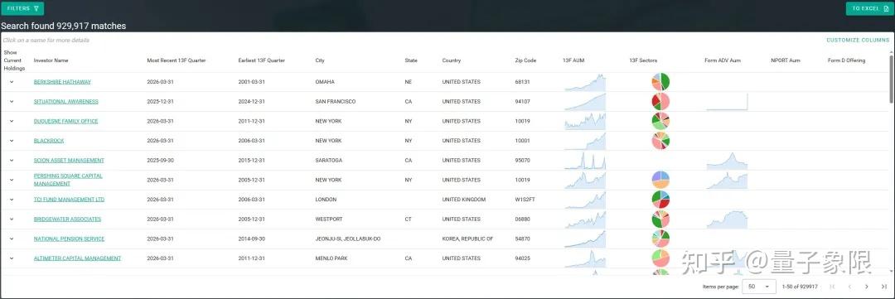Click Scion Asset Management Form ADV Aum chart

[727, 161]
